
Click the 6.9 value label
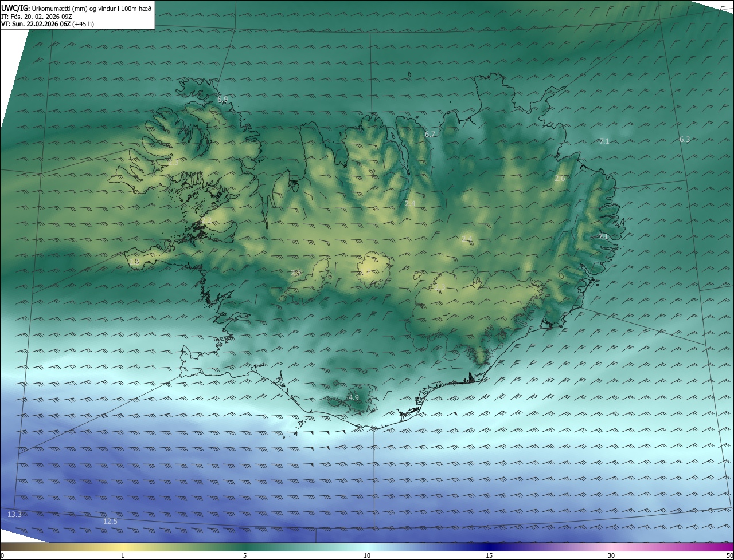pyautogui.click(x=222, y=100)
